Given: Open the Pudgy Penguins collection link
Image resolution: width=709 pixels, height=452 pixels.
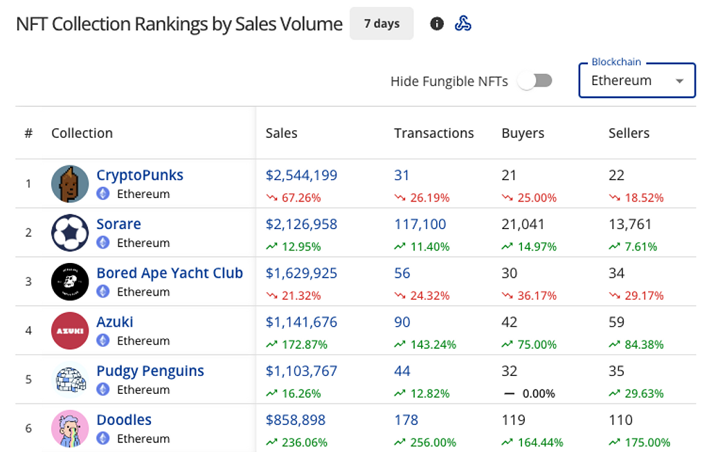Looking at the screenshot, I should [x=150, y=371].
